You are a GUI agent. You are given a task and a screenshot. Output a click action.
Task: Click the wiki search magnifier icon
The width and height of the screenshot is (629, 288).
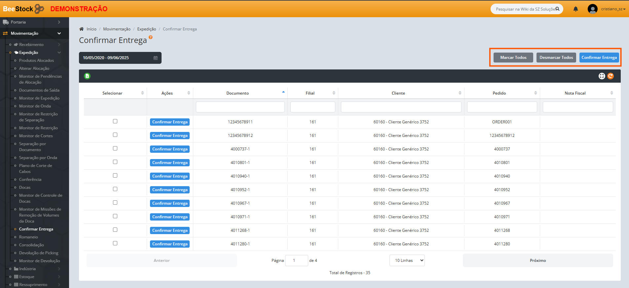(557, 9)
